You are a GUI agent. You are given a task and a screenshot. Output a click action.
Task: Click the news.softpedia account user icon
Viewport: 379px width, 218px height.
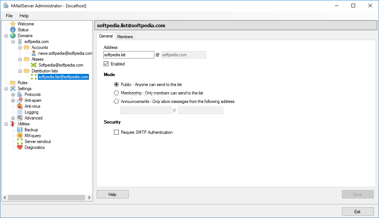click(34, 53)
